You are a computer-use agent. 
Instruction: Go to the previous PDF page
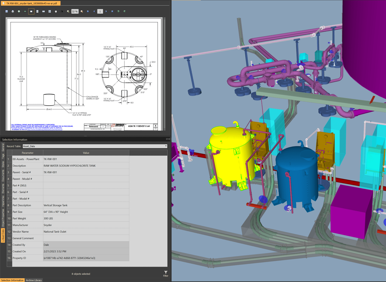pyautogui.click(x=94, y=11)
